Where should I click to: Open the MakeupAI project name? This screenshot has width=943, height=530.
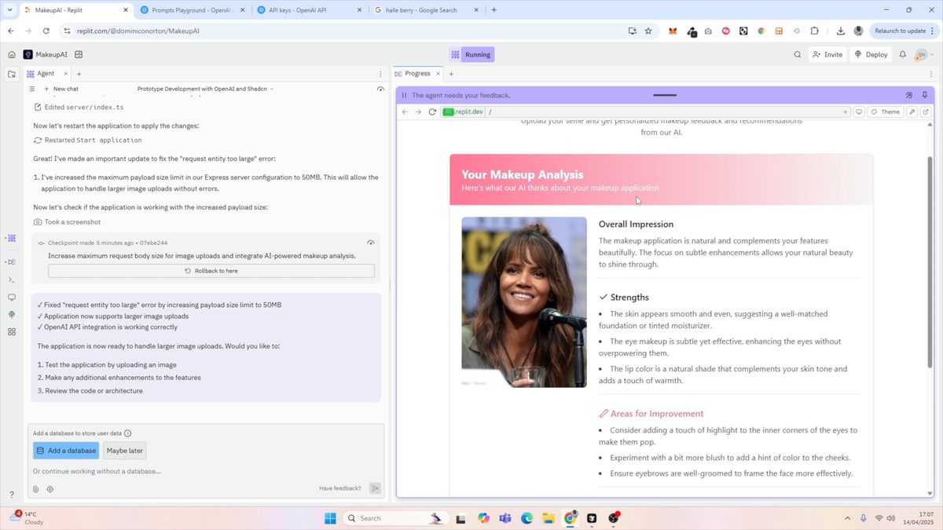pyautogui.click(x=51, y=55)
